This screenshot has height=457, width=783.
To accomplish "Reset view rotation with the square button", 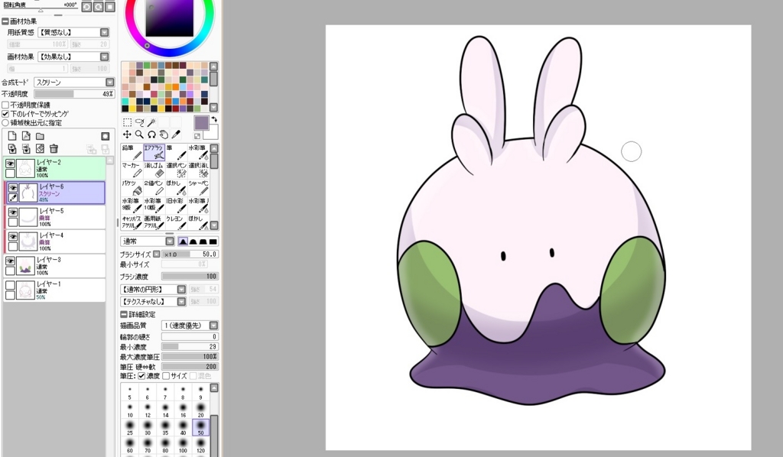I will (110, 6).
